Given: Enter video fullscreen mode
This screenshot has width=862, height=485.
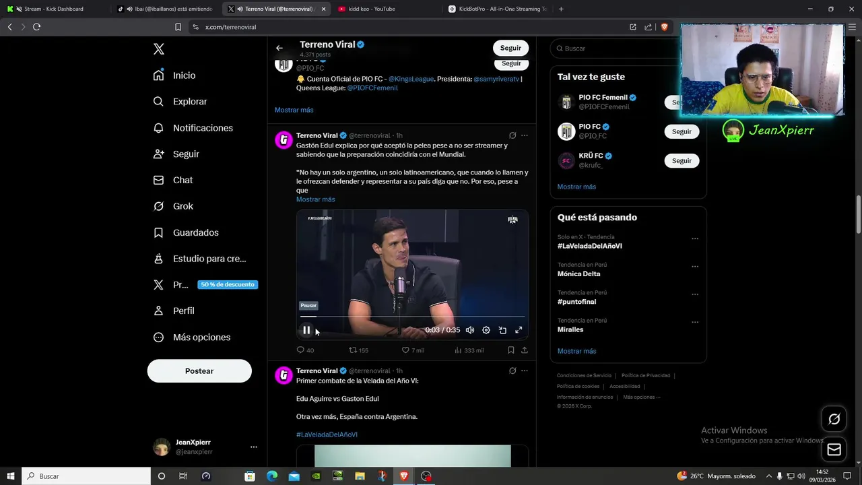Looking at the screenshot, I should 519,330.
